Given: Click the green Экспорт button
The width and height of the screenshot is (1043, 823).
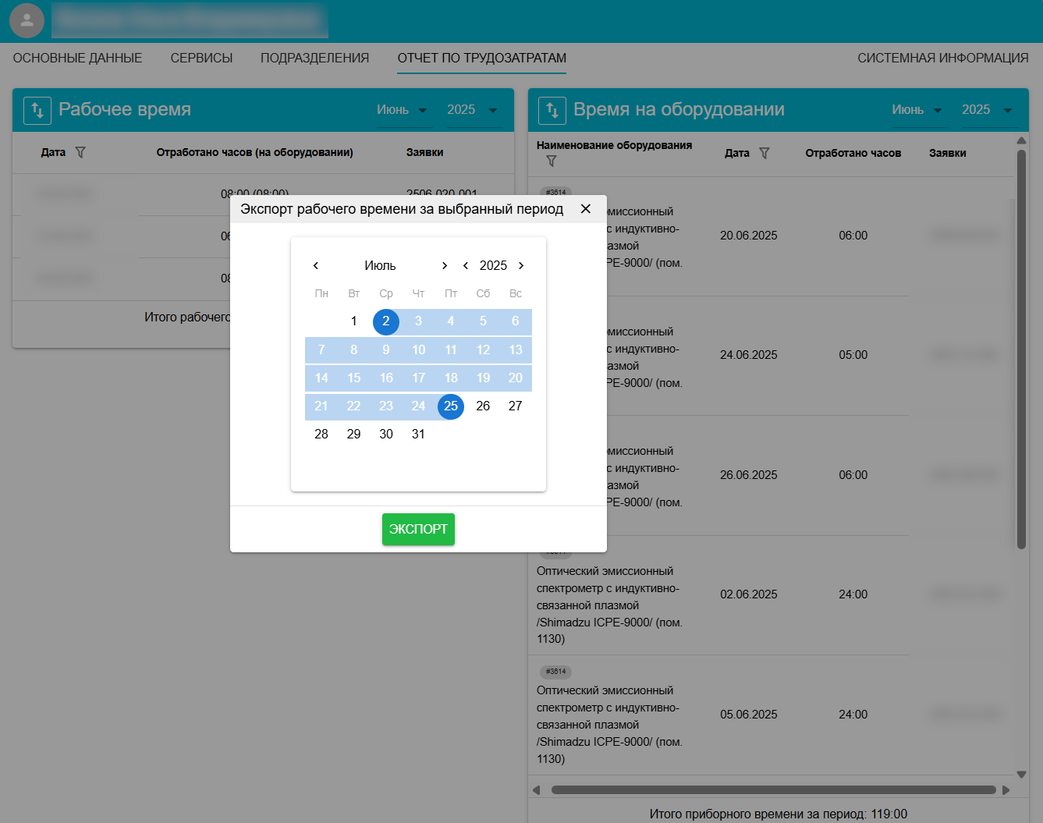Looking at the screenshot, I should coord(418,530).
